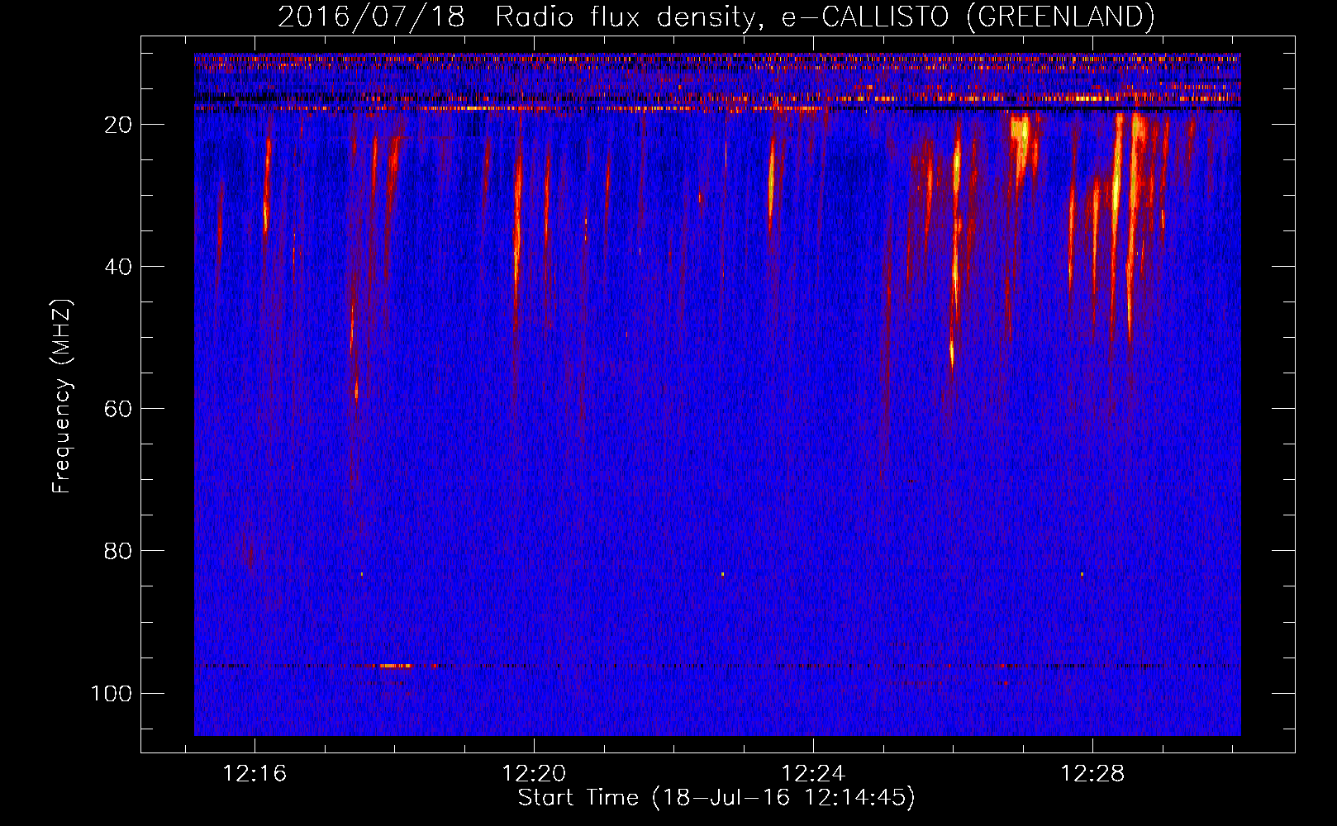Select the 12:28 time tick label
Viewport: 1337px width, 826px height.
1092,774
